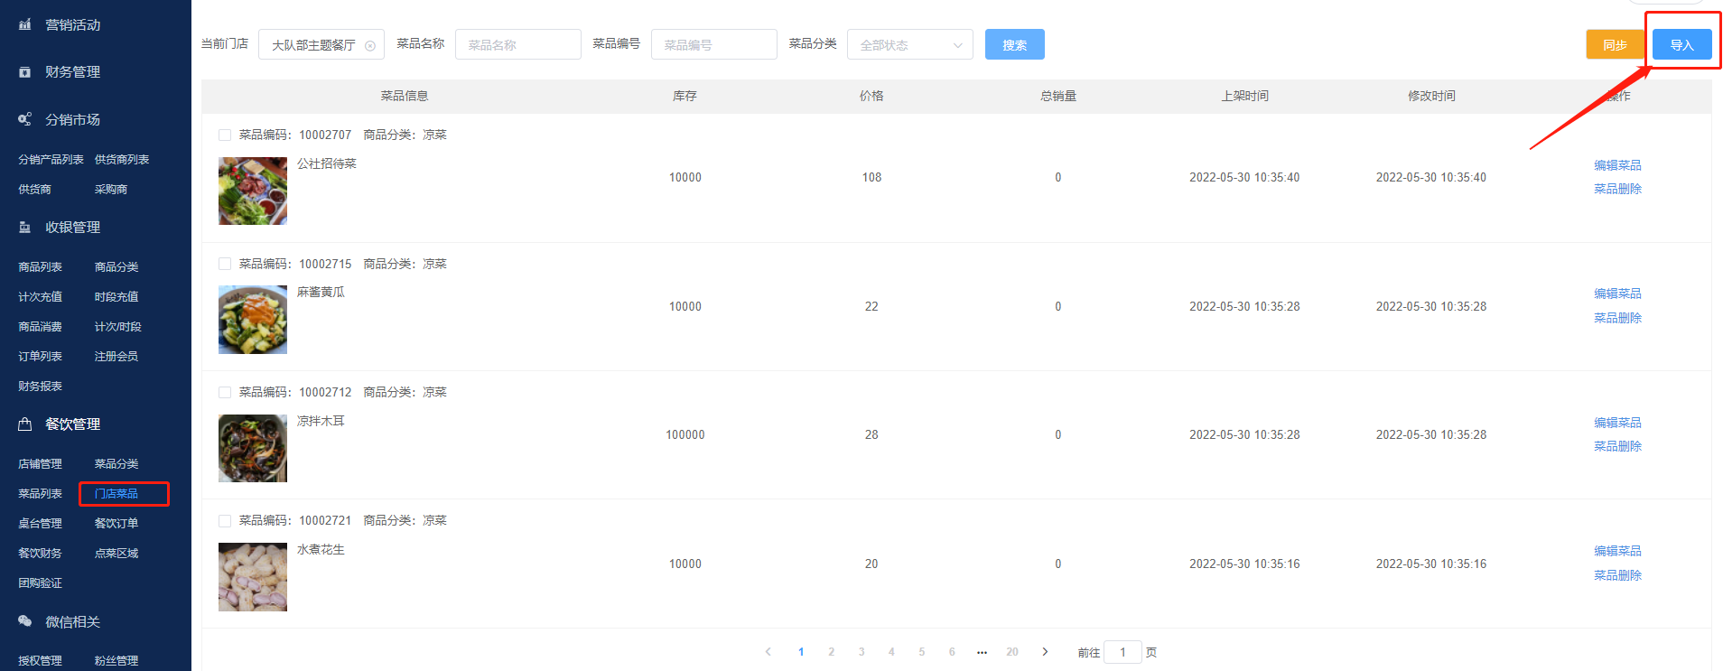
Task: Select checkbox for dish 10002715
Action: (225, 264)
